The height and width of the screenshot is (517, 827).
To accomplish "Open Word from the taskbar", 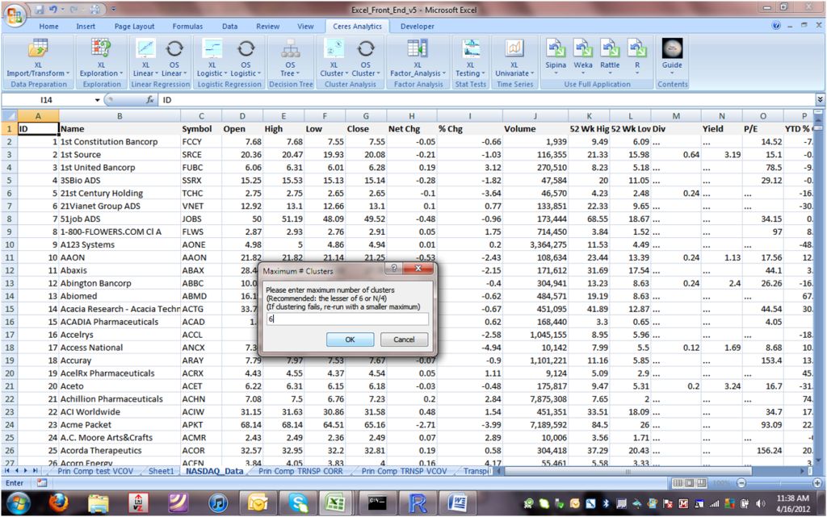I will pyautogui.click(x=457, y=503).
